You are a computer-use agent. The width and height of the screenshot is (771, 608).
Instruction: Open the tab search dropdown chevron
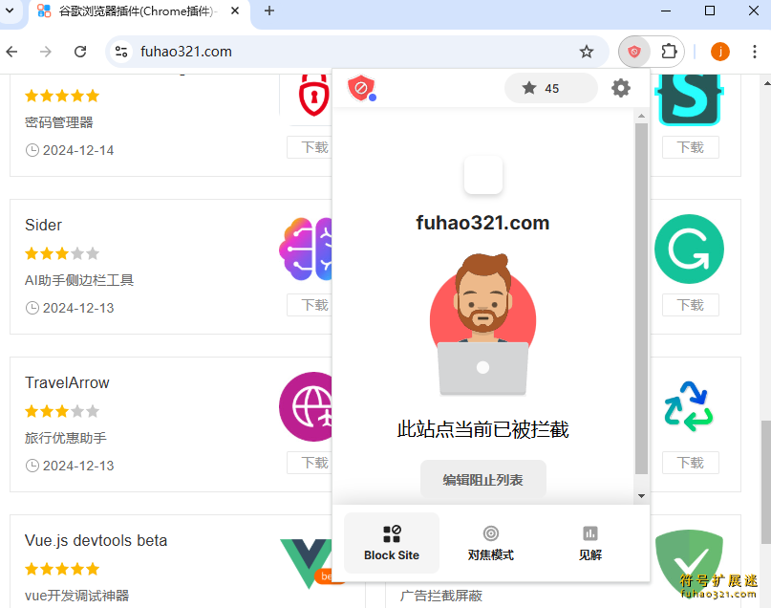coord(10,11)
